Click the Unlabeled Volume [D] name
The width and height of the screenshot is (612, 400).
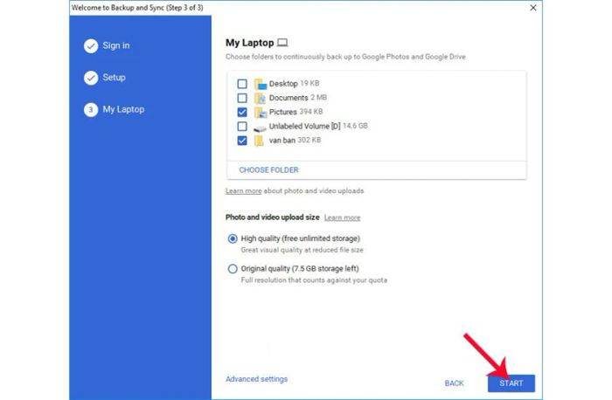click(x=305, y=127)
